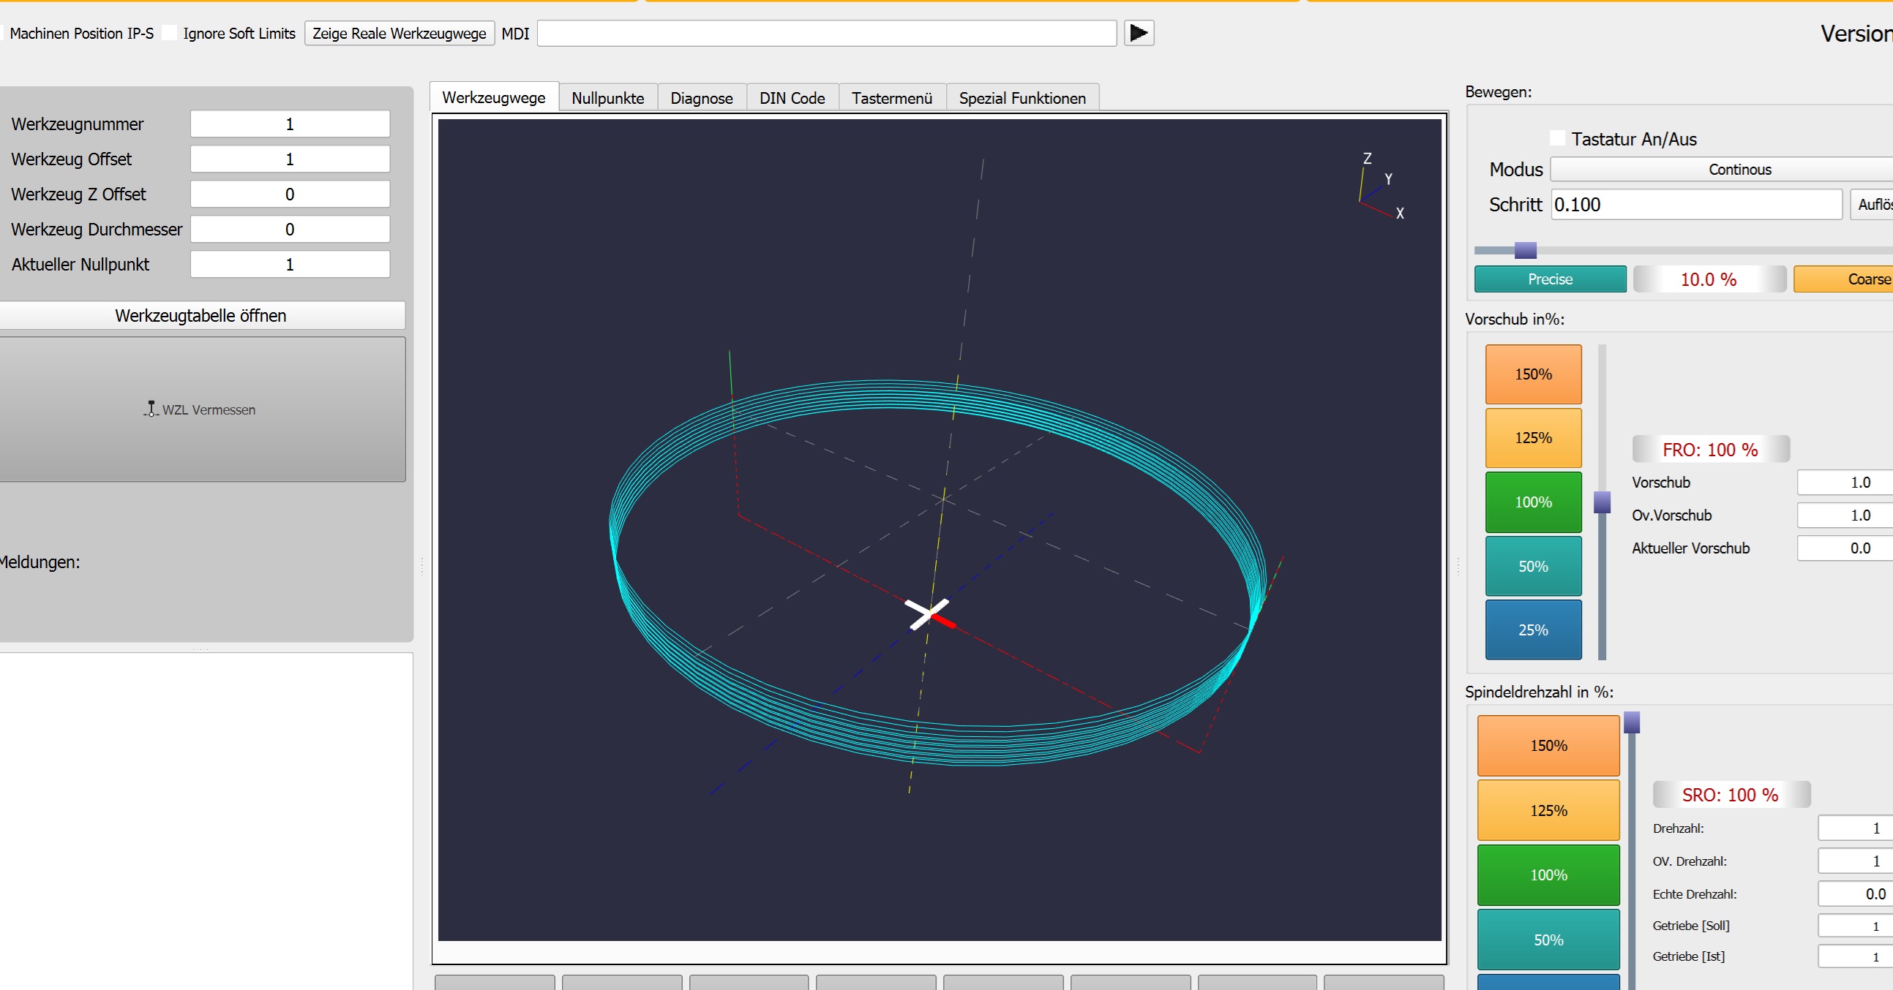Select 50% Vorschub feed override button

[x=1532, y=564]
